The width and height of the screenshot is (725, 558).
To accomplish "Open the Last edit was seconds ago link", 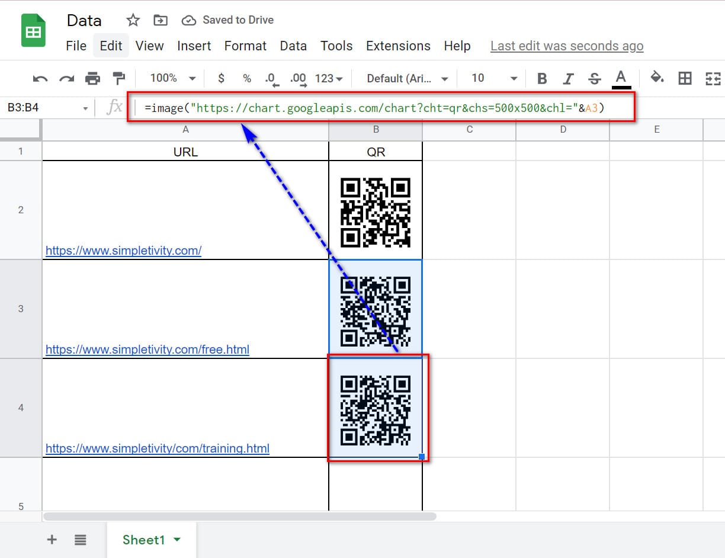I will point(567,46).
